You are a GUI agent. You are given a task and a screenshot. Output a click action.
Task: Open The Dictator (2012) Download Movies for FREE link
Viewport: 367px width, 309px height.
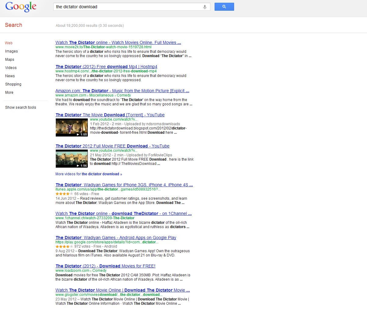coord(105,266)
